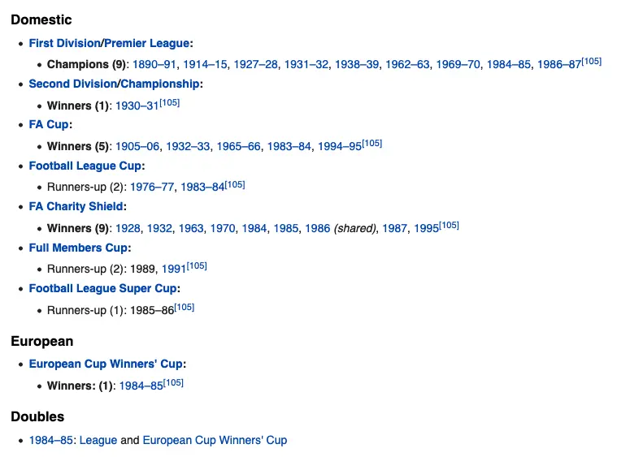The height and width of the screenshot is (457, 617).
Task: Open the Full Members Cup link
Action: tap(77, 248)
